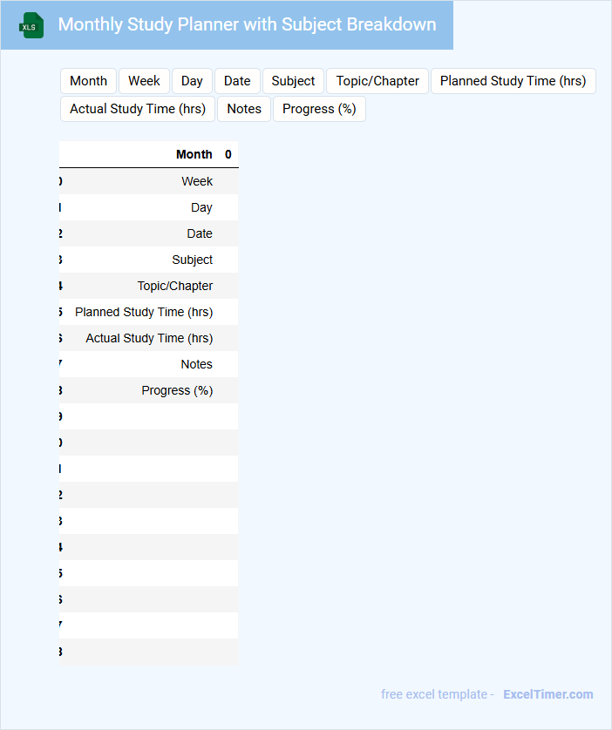
Task: Click the Topic/Chapter tag button
Action: (377, 81)
